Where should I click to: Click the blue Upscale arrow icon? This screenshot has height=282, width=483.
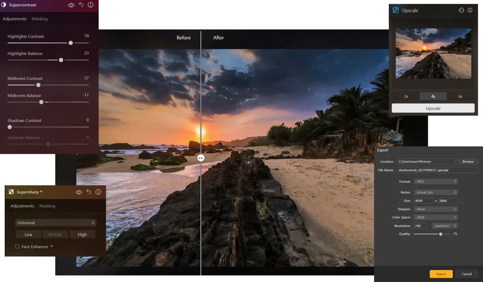click(x=395, y=10)
